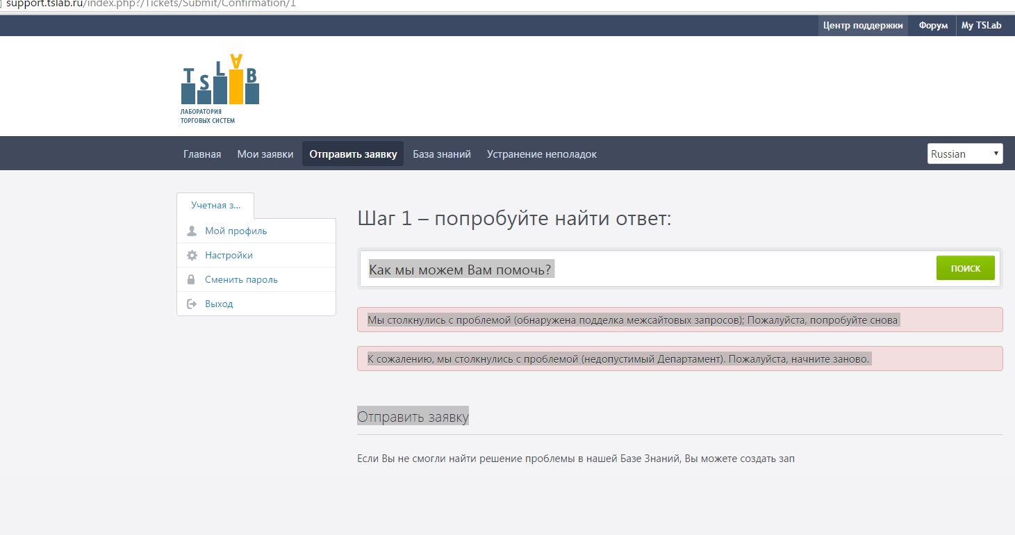This screenshot has width=1015, height=535.
Task: Click the padlock icon beside Сменить пароль
Action: pos(192,279)
